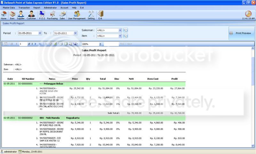The image size is (256, 154).
Task: Expand the Item filter combo box
Action: [x=120, y=36]
